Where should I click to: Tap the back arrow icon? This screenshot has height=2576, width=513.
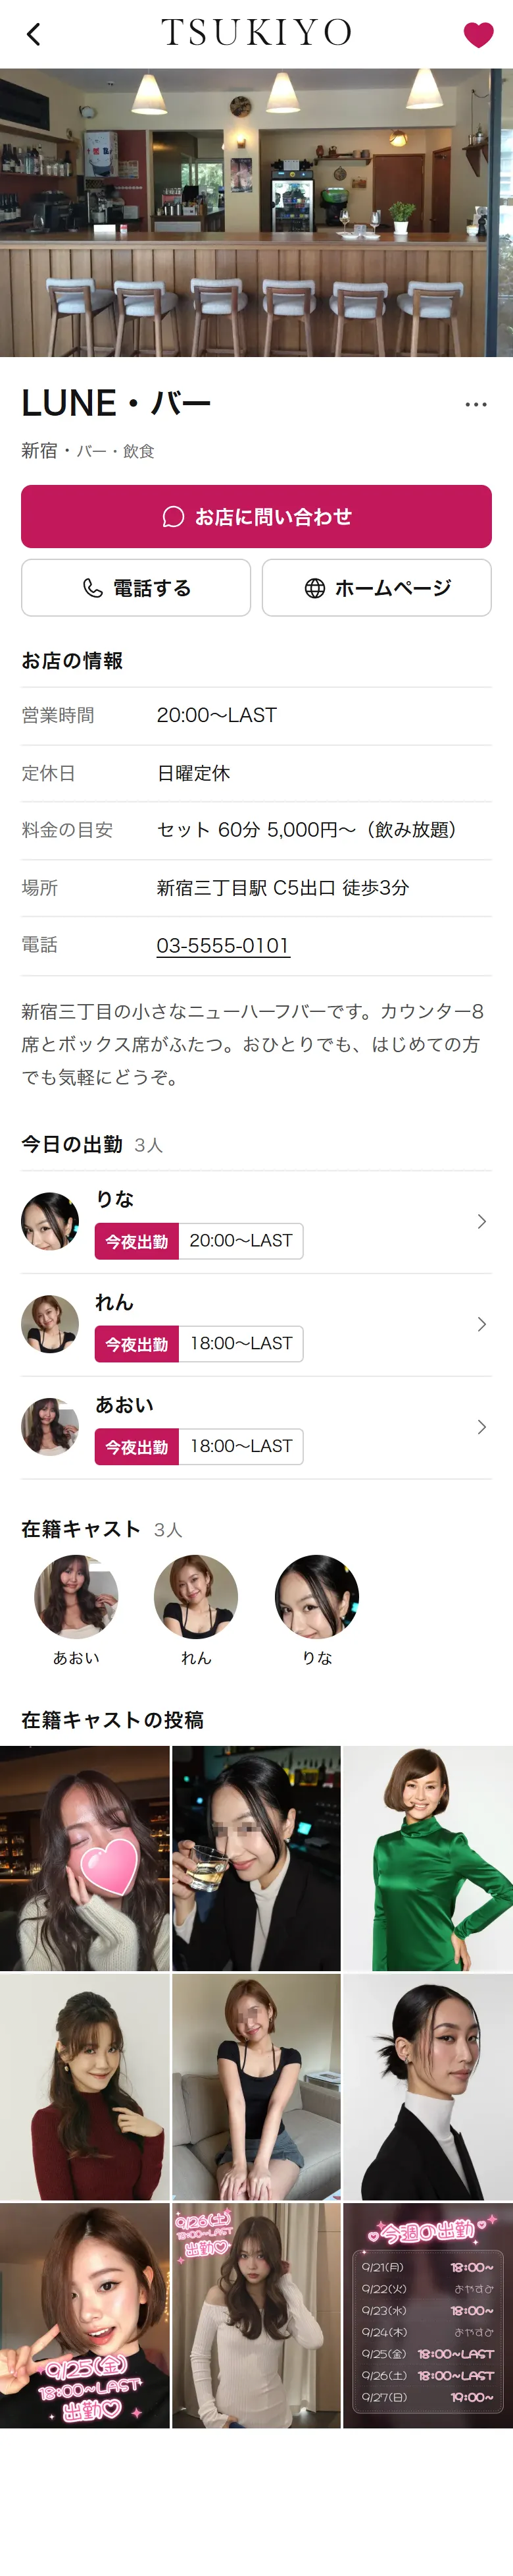pyautogui.click(x=34, y=35)
